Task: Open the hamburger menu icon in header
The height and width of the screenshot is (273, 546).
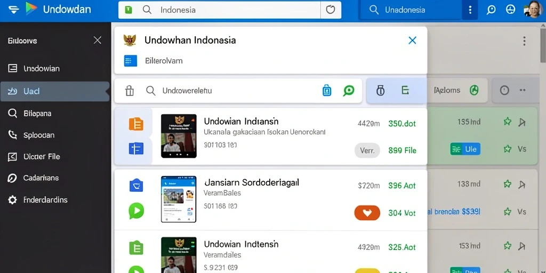Action: click(x=13, y=10)
